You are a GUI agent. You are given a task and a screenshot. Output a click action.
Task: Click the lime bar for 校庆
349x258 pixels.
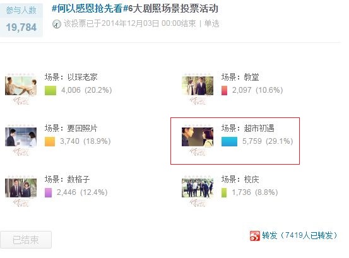(224, 192)
